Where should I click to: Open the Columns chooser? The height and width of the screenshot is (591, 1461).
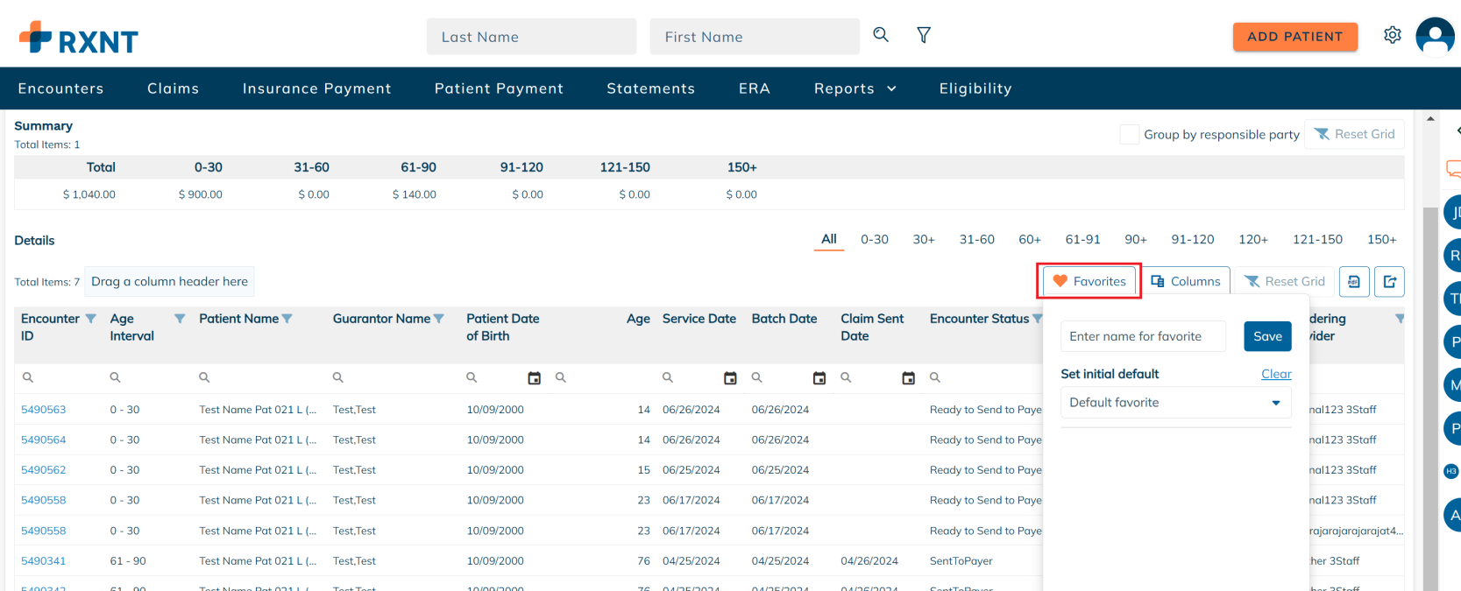tap(1186, 281)
